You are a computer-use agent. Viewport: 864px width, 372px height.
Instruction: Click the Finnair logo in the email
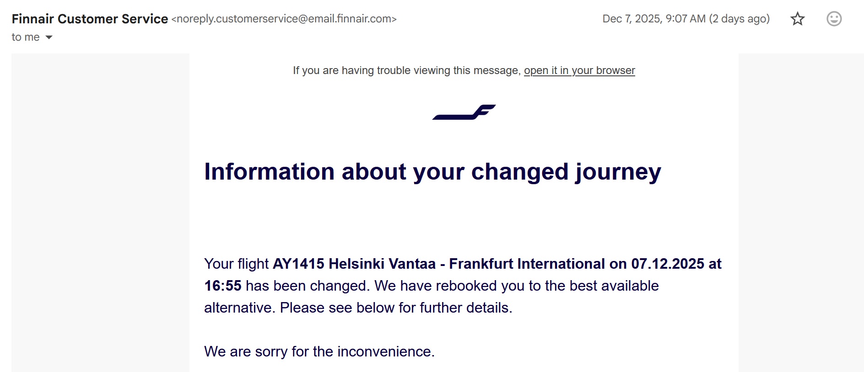point(464,112)
